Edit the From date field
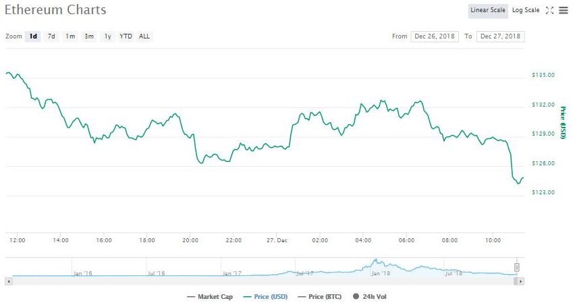575x305 pixels. 435,36
